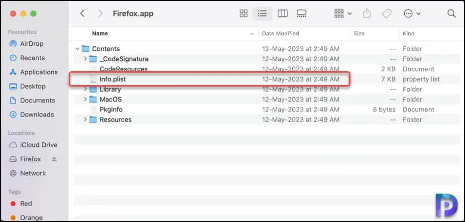Select the MacOS folder
The height and width of the screenshot is (222, 465).
pyautogui.click(x=267, y=99)
